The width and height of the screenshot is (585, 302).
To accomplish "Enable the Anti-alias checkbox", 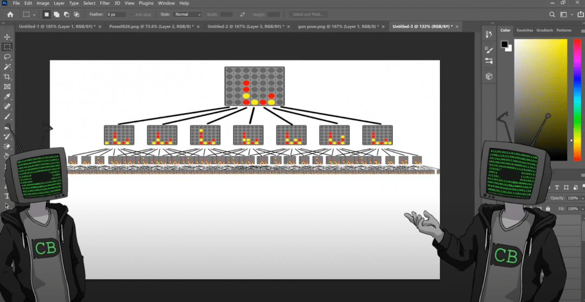I will click(x=132, y=15).
